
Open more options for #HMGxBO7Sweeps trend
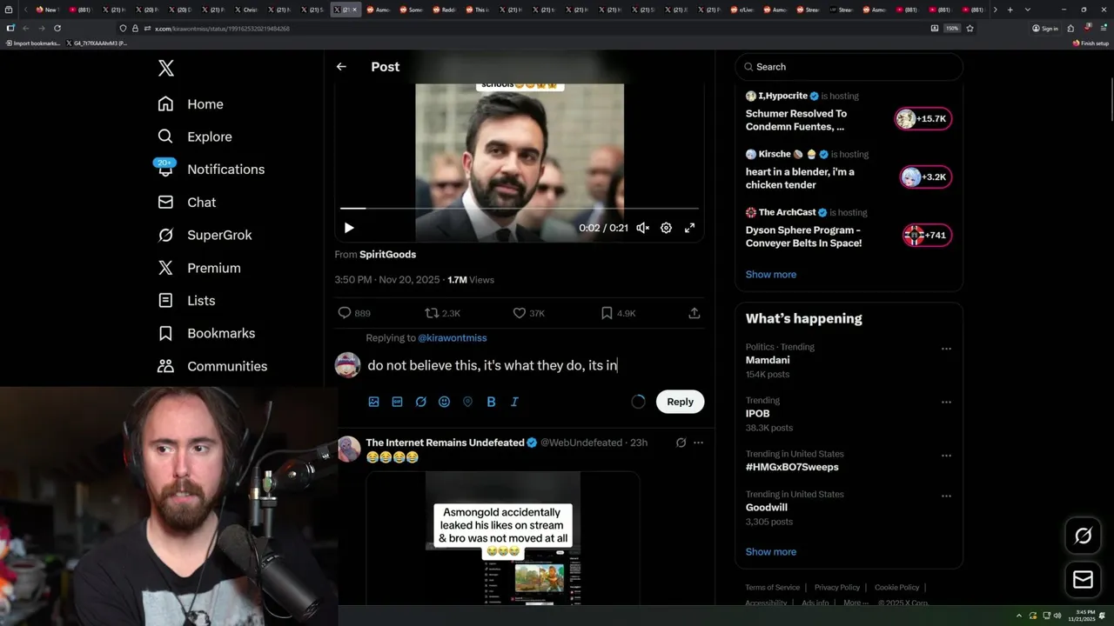coord(946,456)
